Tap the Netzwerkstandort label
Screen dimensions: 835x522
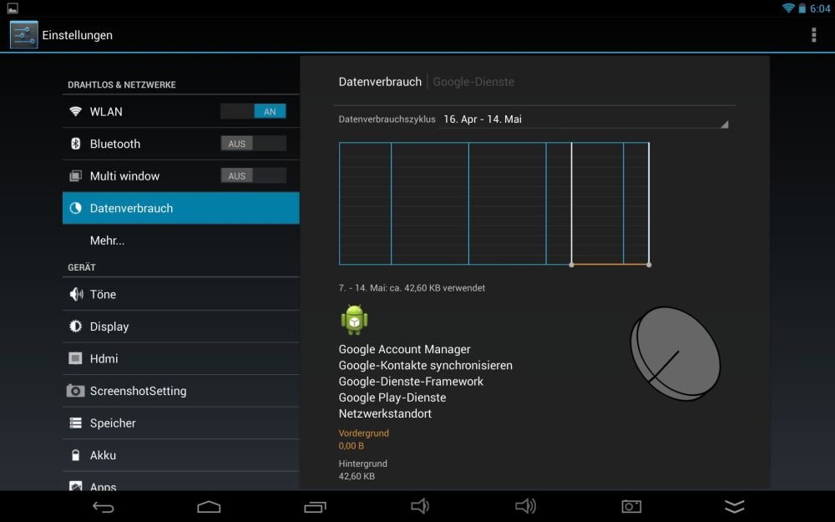point(385,413)
